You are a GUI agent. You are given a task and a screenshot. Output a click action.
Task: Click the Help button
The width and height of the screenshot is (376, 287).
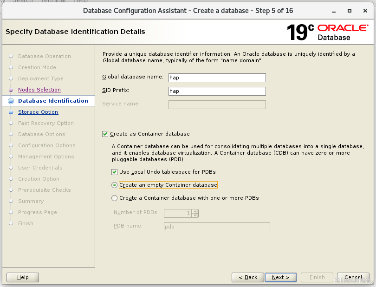(23, 277)
